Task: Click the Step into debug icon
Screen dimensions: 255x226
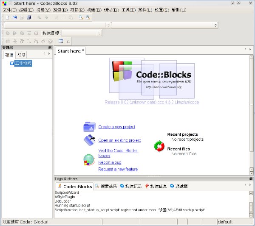Action: coord(36,42)
